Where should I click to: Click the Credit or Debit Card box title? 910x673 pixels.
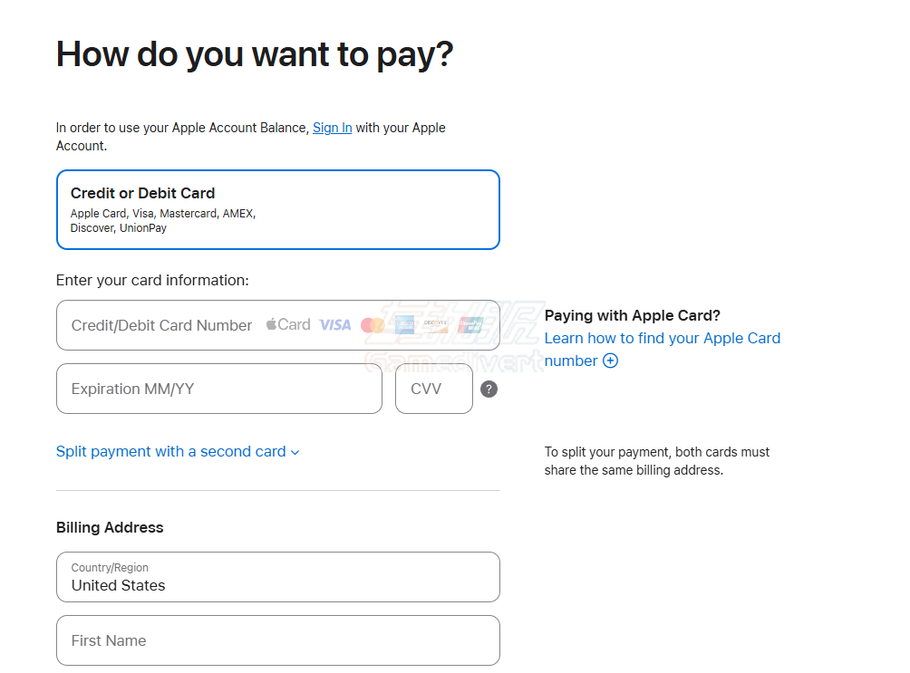pos(142,192)
